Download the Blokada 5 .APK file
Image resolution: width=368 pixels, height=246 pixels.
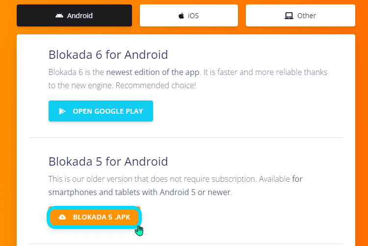pos(94,217)
